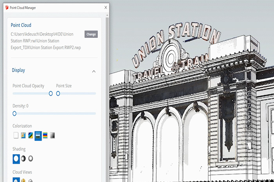Choose the grayscale gradient colorization
This screenshot has width=274, height=182.
pos(52,135)
